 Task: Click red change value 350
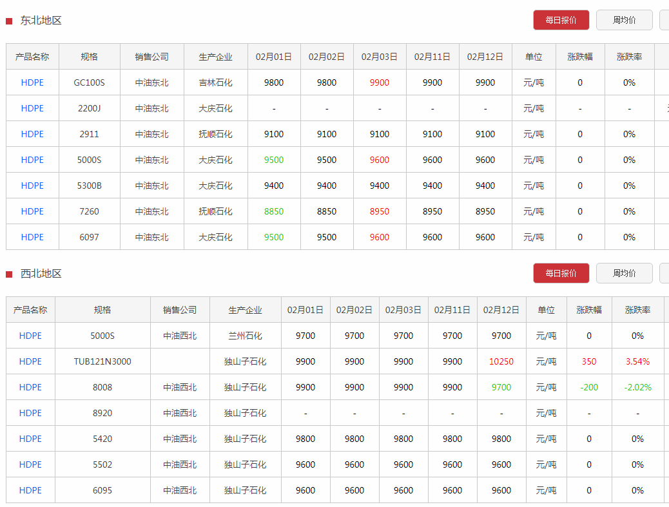pos(589,361)
